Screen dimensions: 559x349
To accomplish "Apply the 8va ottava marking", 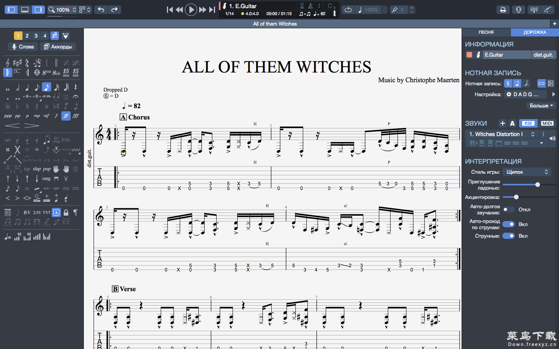I will (x=47, y=73).
